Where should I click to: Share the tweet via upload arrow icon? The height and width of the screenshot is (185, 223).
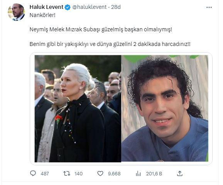pos(180,173)
